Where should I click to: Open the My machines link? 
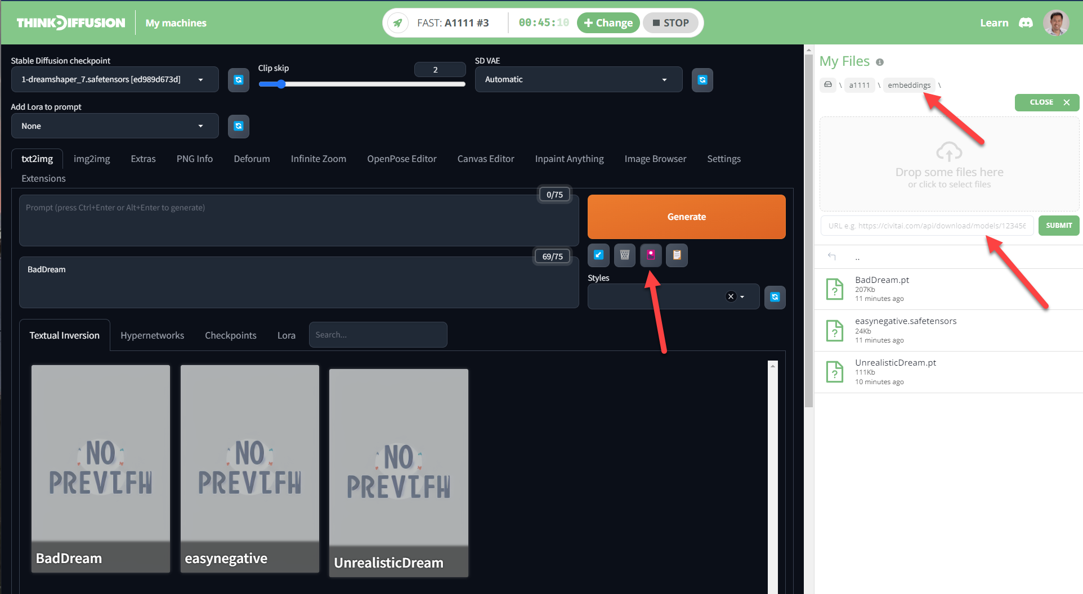click(x=176, y=23)
